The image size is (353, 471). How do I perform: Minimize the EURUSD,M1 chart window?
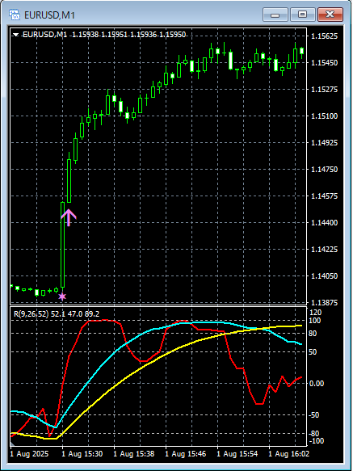pyautogui.click(x=275, y=15)
